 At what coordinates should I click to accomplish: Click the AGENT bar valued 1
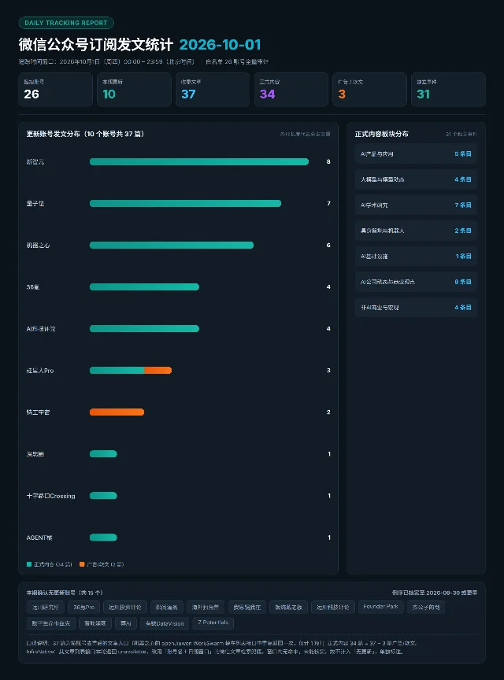tap(103, 538)
